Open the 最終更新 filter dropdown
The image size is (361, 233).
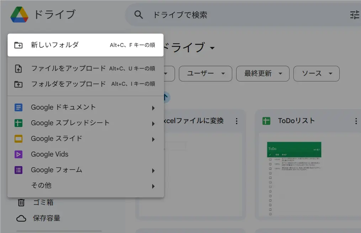pos(263,74)
